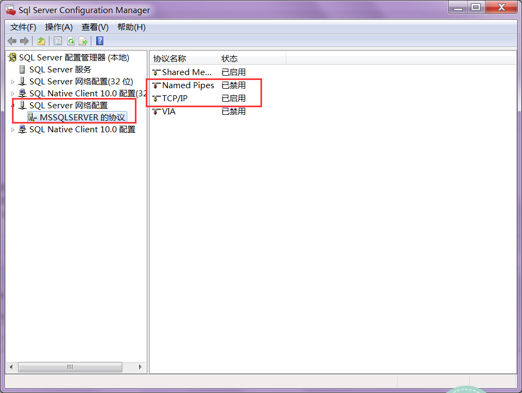Click the SQL Server 配置管理器 root icon

pyautogui.click(x=13, y=57)
